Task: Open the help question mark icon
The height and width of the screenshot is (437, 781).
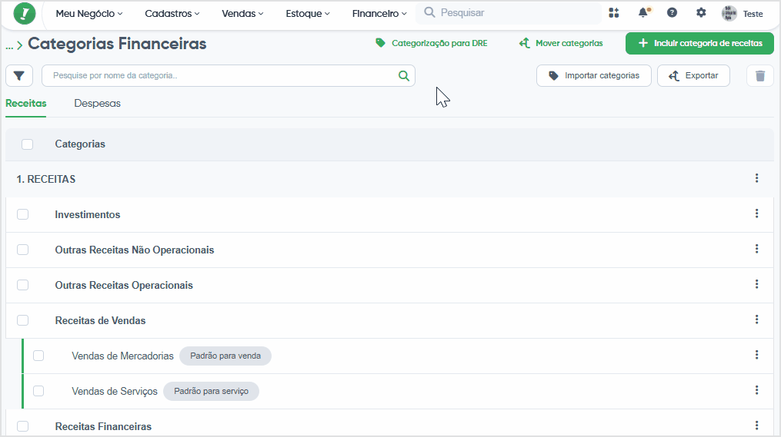Action: tap(672, 13)
